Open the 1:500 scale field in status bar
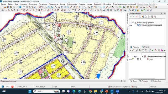168x94 pixels. 80,87
